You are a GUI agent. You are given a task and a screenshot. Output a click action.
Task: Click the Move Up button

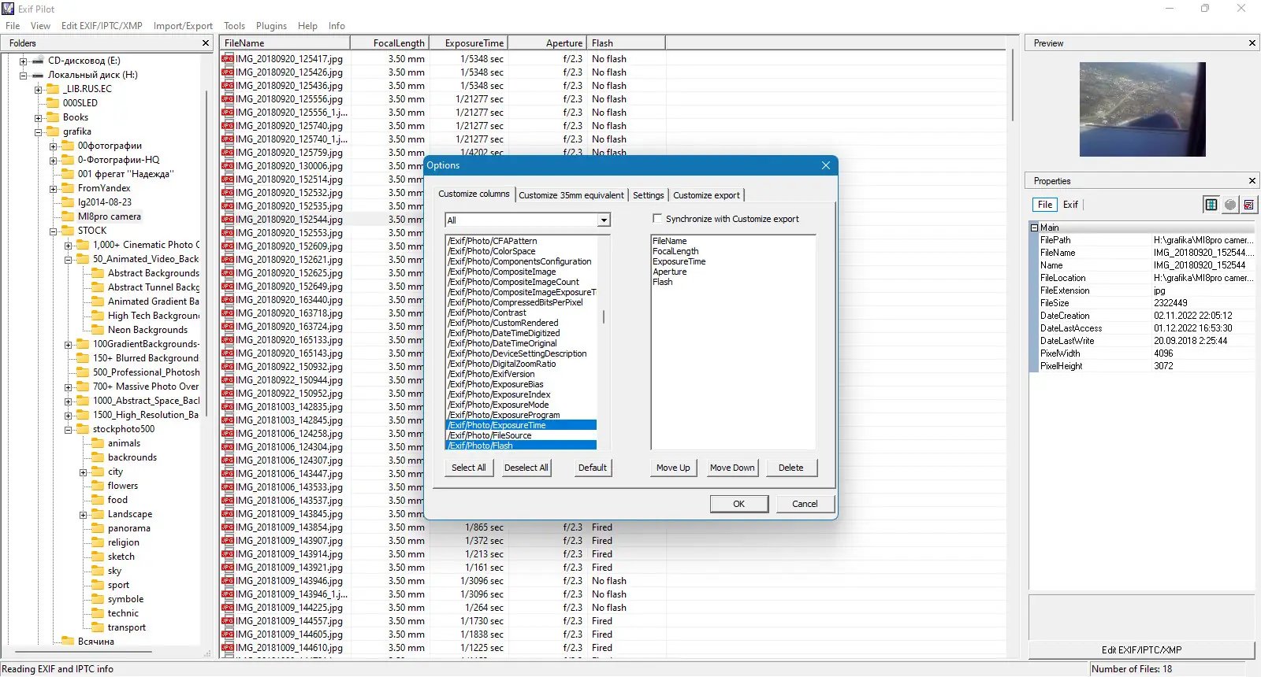673,468
